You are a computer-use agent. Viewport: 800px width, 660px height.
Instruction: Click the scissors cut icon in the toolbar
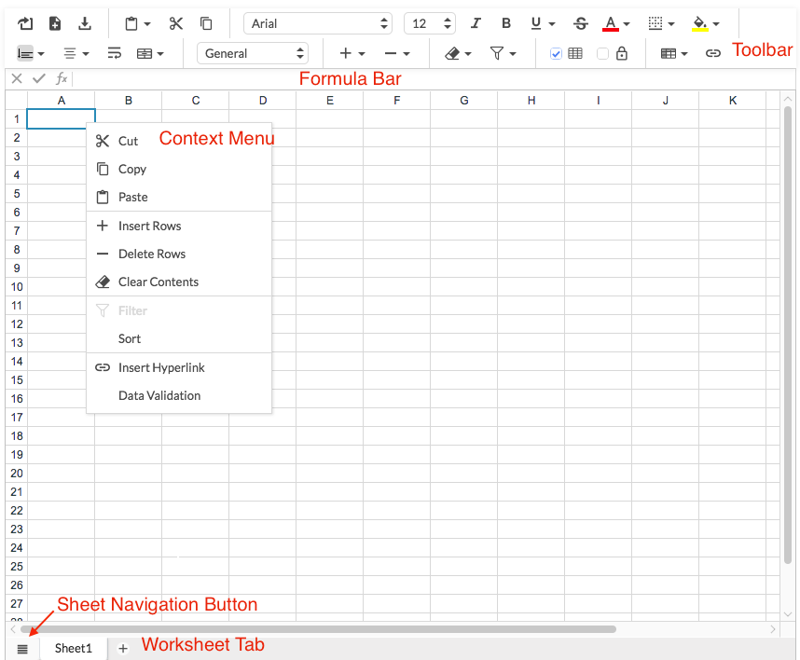(176, 23)
